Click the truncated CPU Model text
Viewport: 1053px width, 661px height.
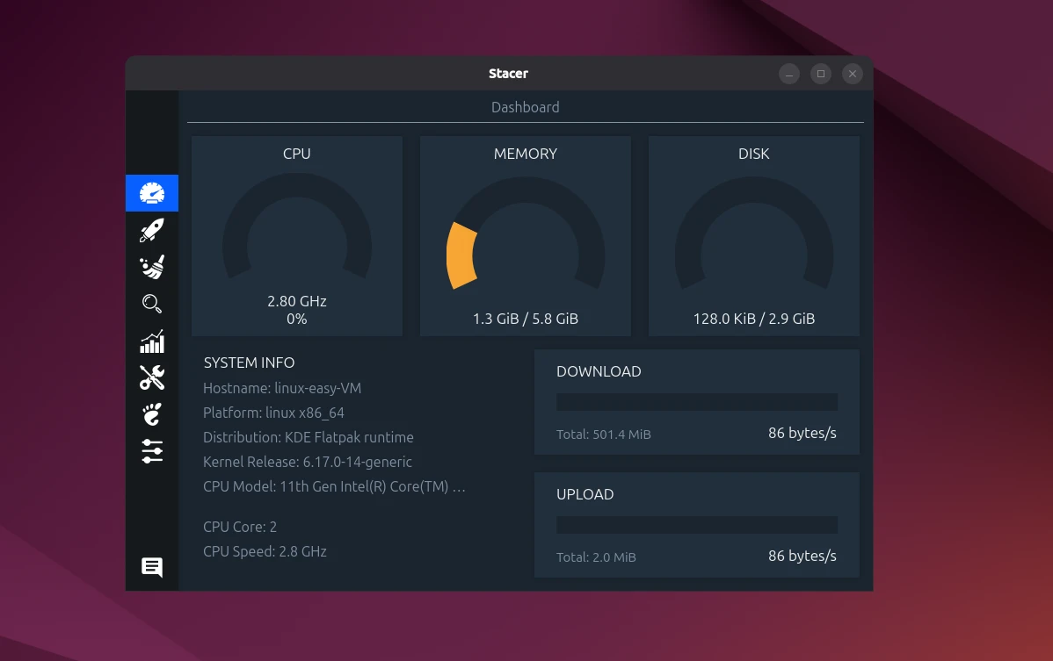[334, 486]
